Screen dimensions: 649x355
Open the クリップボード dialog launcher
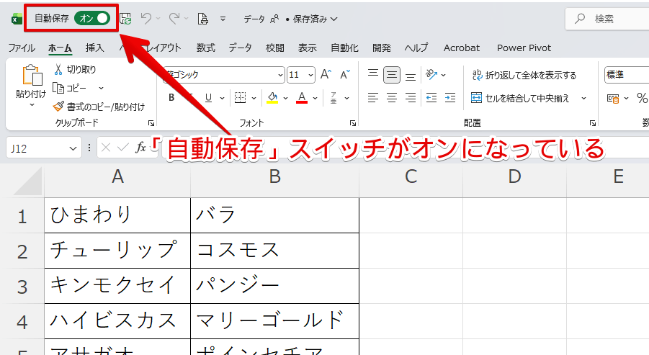(x=151, y=123)
